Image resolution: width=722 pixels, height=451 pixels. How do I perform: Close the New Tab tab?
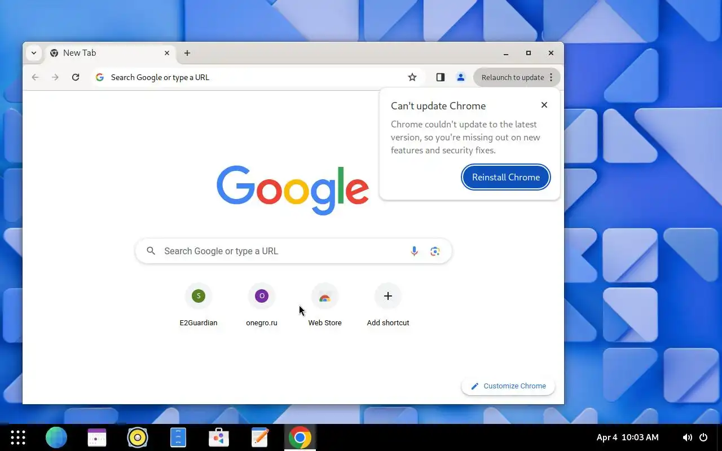(167, 53)
